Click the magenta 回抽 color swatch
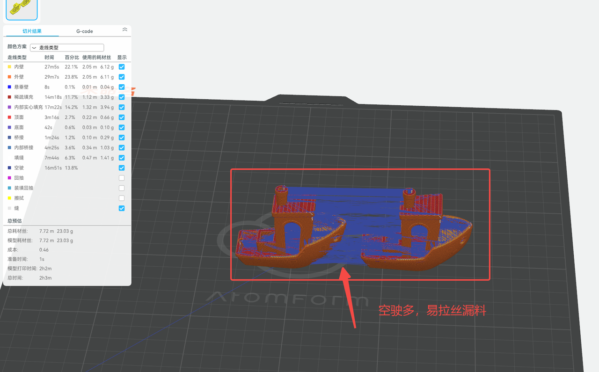This screenshot has height=372, width=599. [9, 178]
